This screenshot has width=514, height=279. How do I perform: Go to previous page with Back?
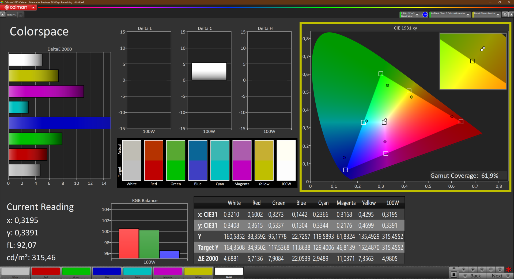473,276
